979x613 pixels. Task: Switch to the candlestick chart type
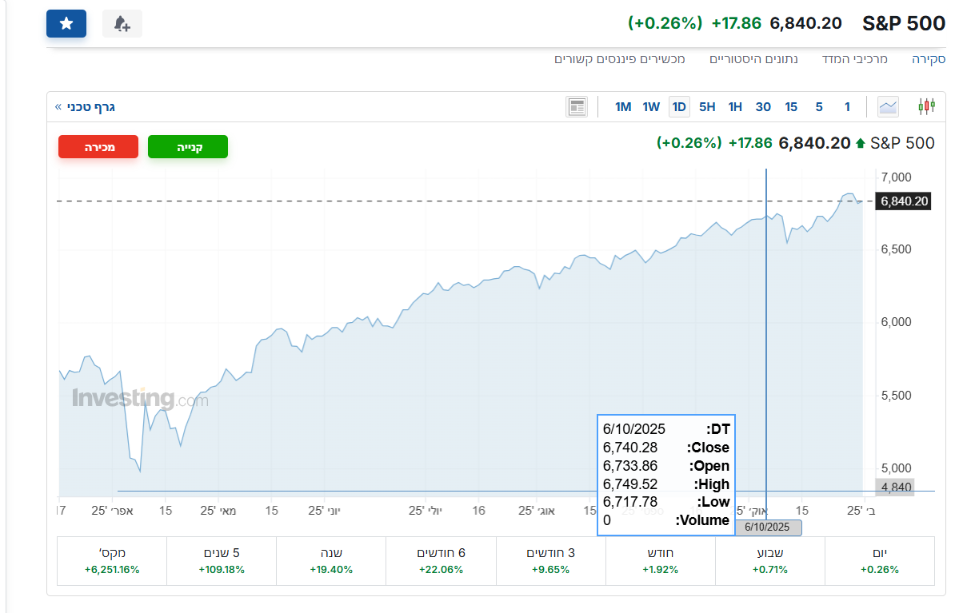(x=926, y=106)
